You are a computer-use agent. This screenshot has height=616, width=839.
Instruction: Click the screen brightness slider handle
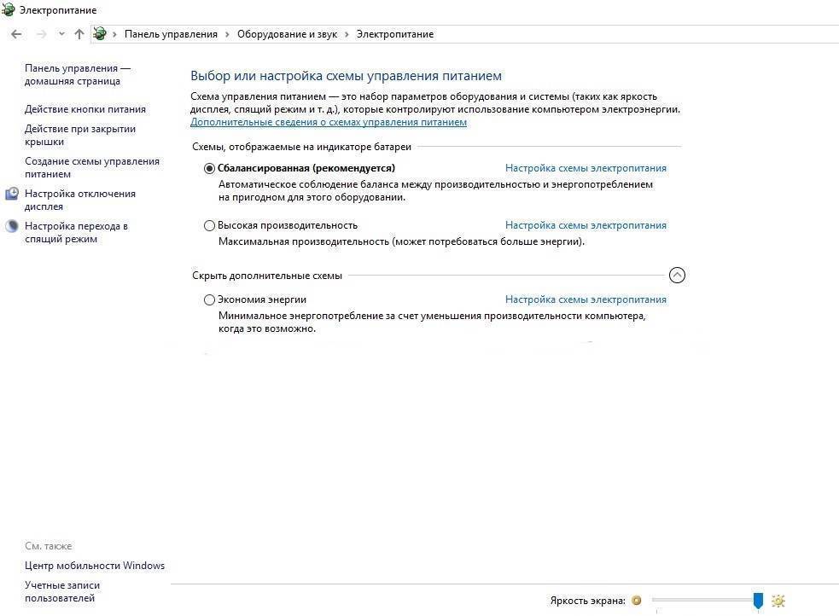(x=758, y=601)
